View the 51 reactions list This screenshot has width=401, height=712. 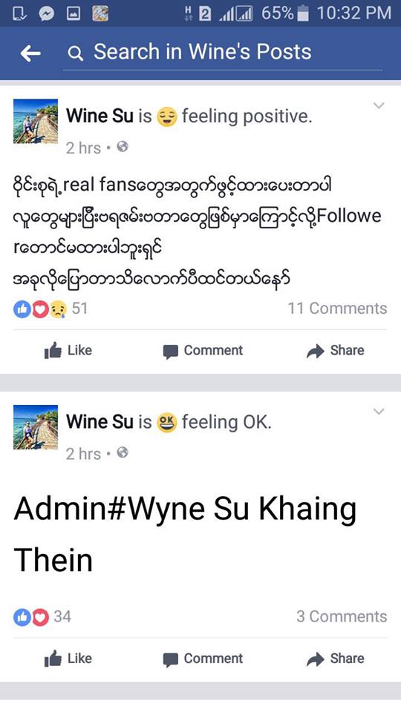pos(50,309)
